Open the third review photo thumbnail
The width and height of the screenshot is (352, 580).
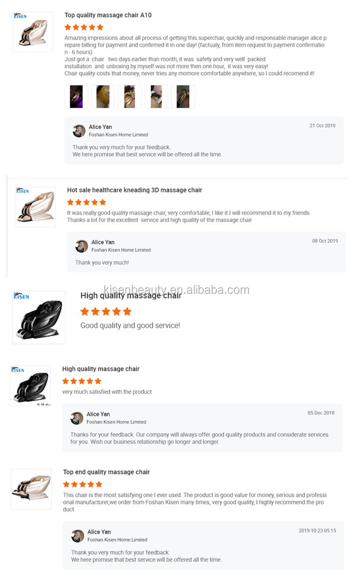(130, 96)
